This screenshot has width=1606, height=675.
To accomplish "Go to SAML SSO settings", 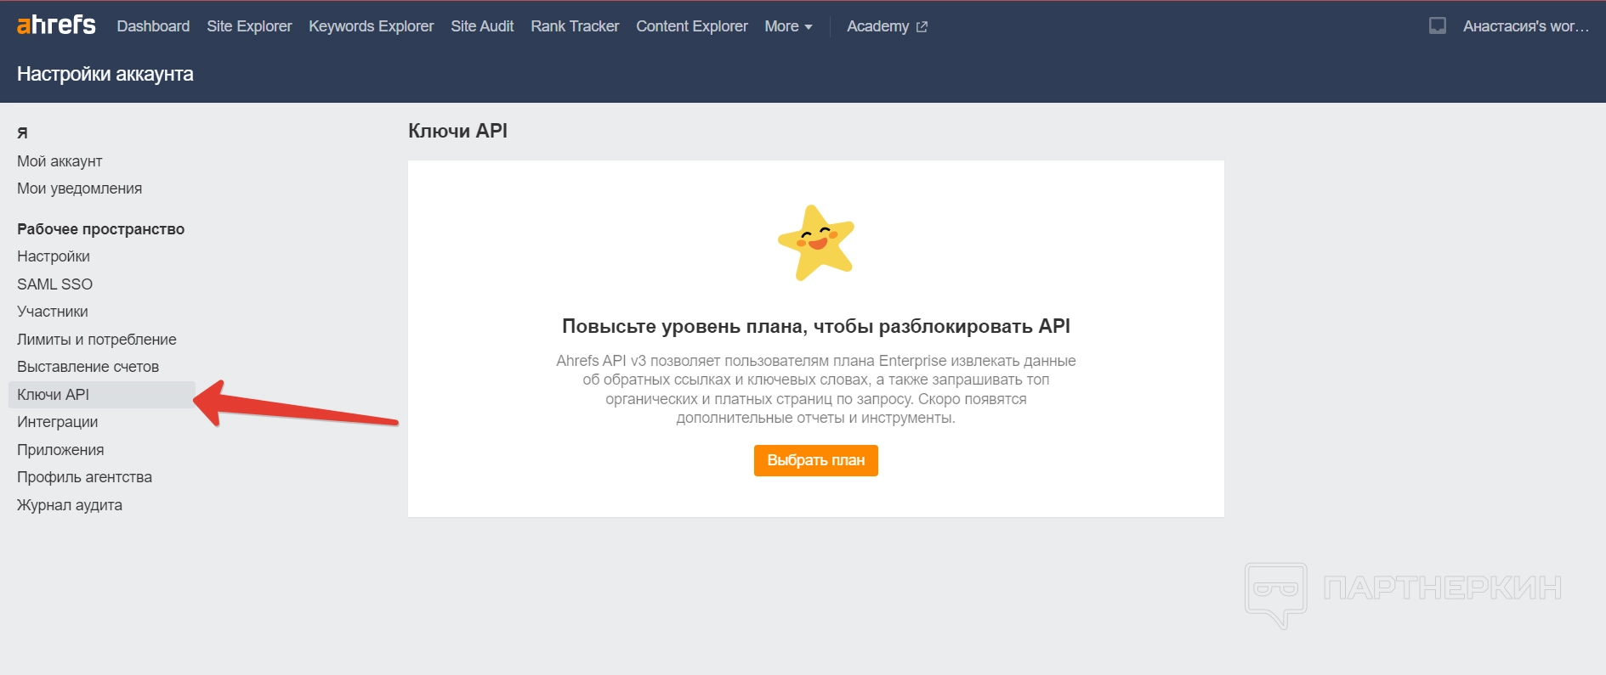I will click(x=55, y=284).
